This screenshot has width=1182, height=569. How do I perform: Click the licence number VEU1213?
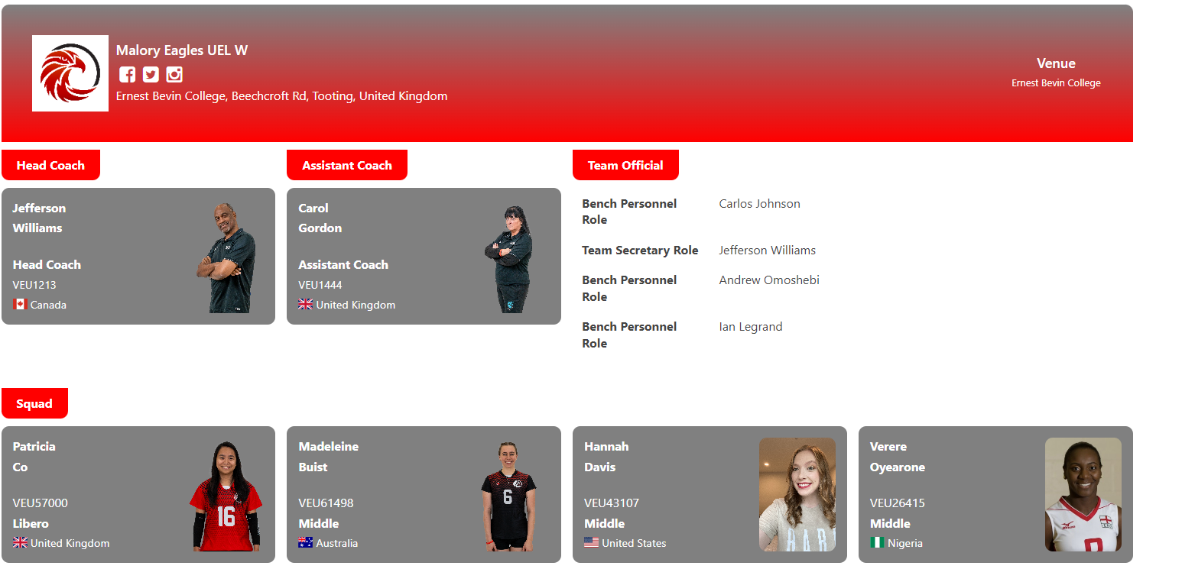34,285
